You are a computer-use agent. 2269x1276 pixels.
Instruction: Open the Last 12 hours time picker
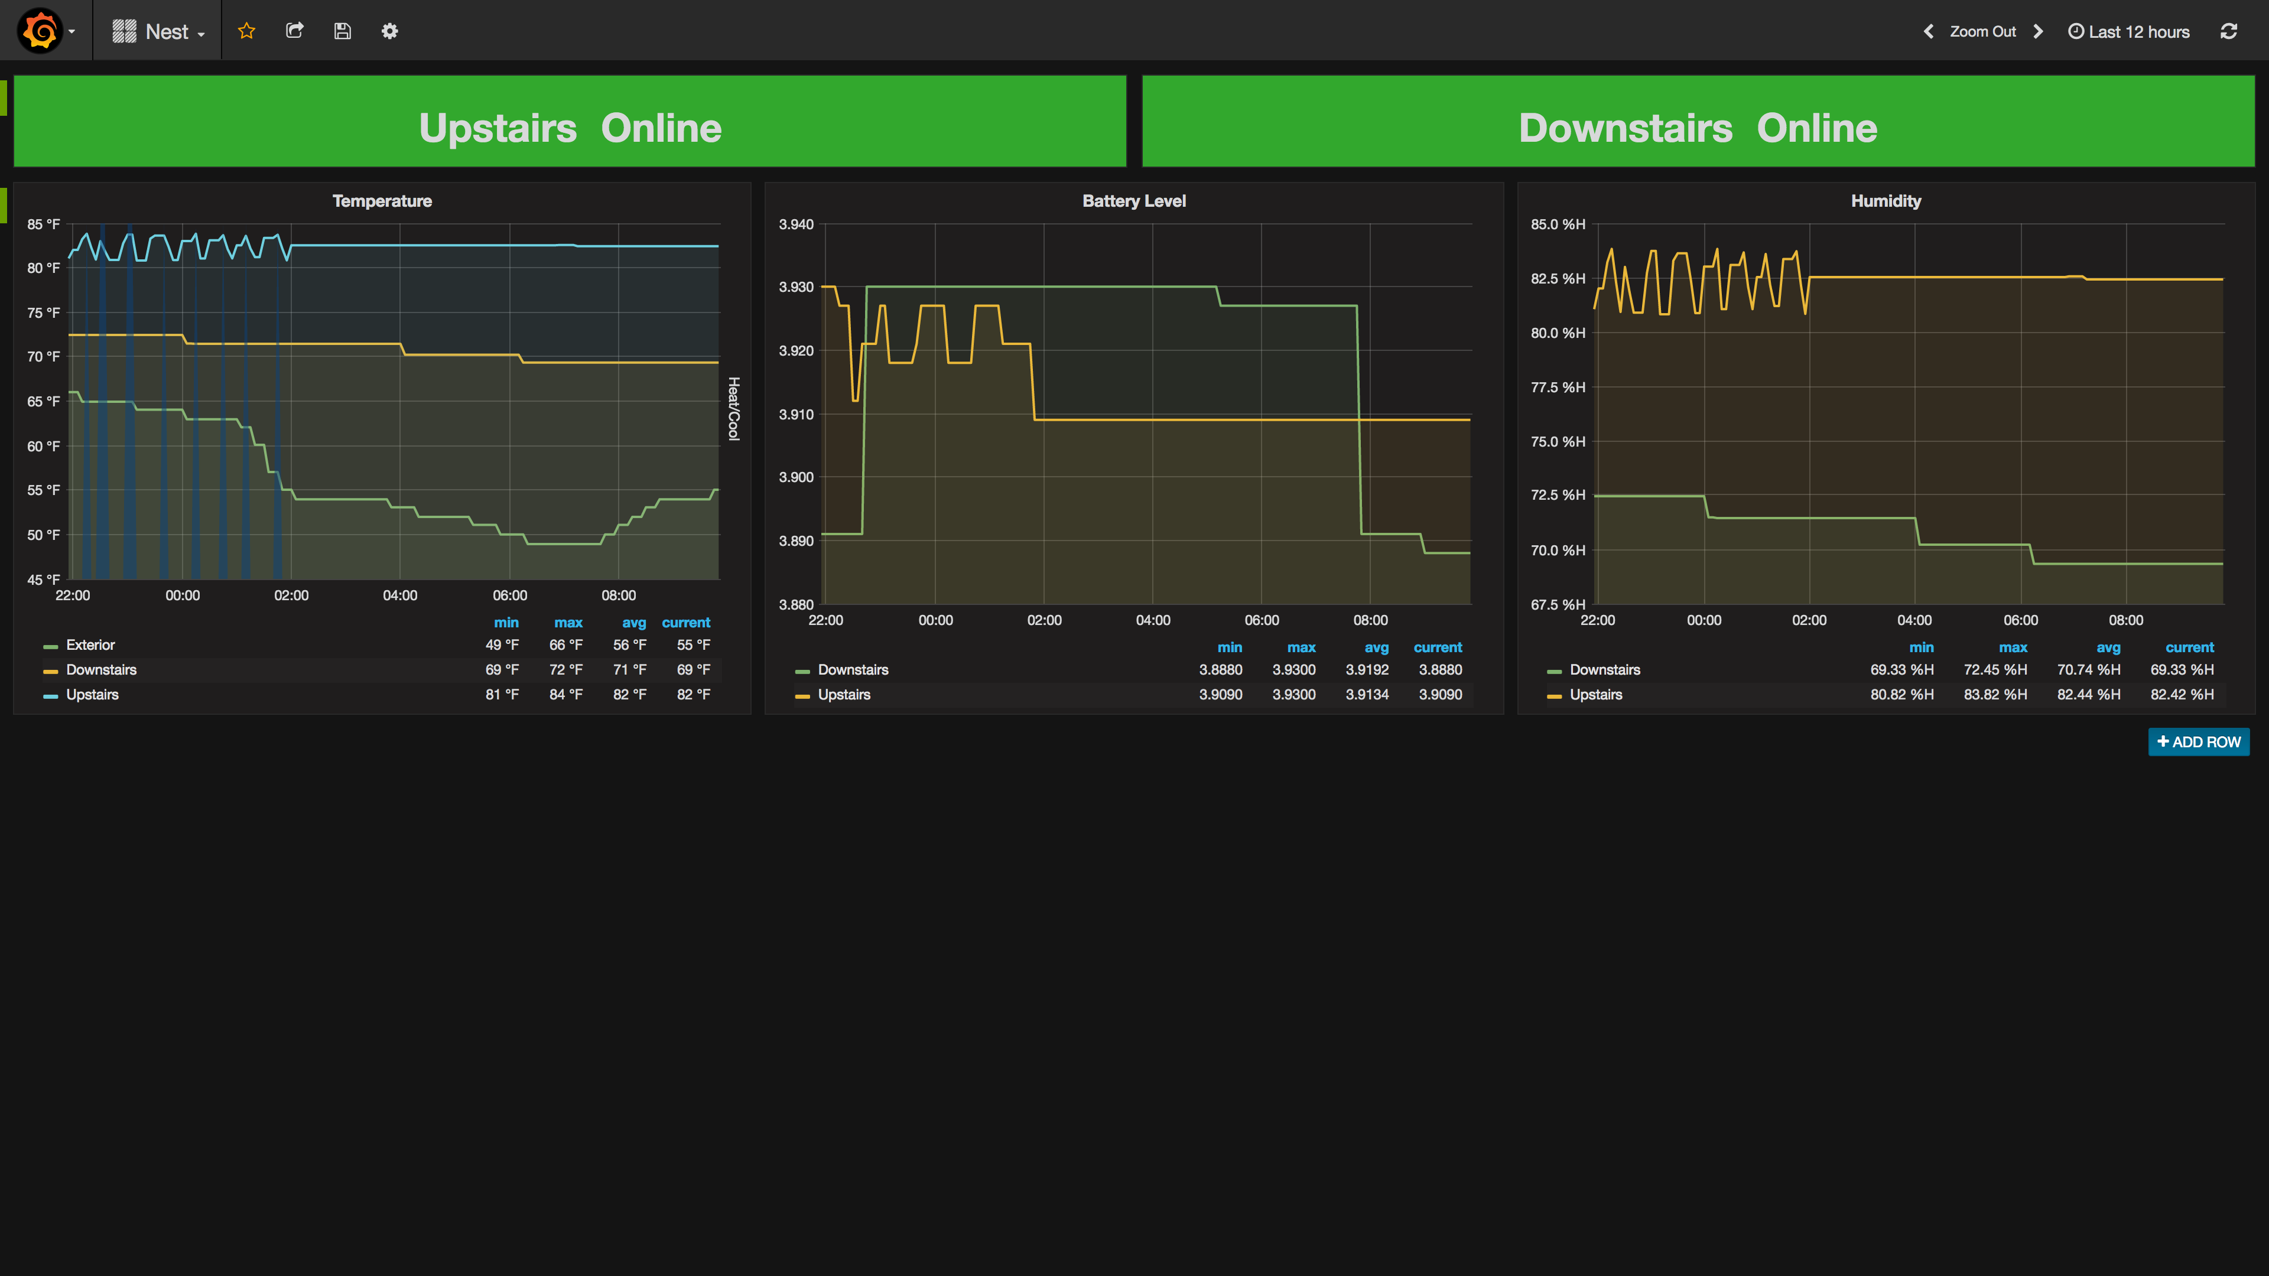pyautogui.click(x=2129, y=32)
